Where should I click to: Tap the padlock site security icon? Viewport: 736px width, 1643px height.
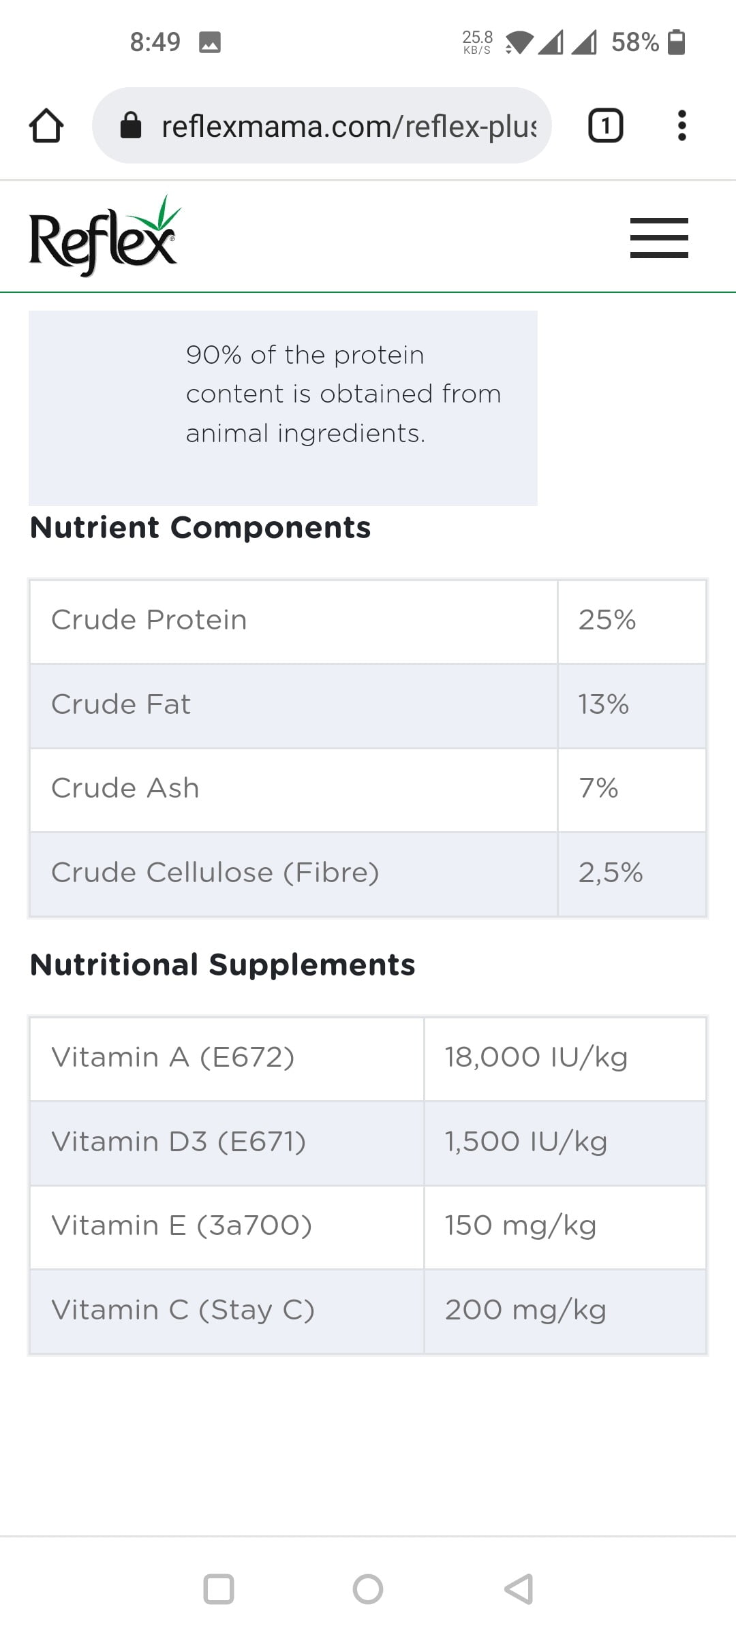pyautogui.click(x=130, y=126)
